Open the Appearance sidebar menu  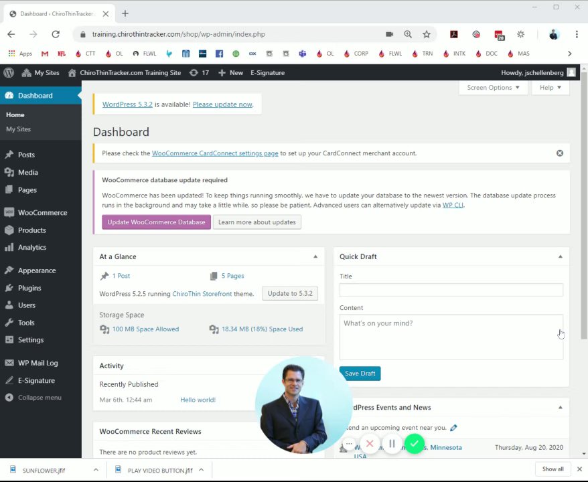tap(40, 270)
